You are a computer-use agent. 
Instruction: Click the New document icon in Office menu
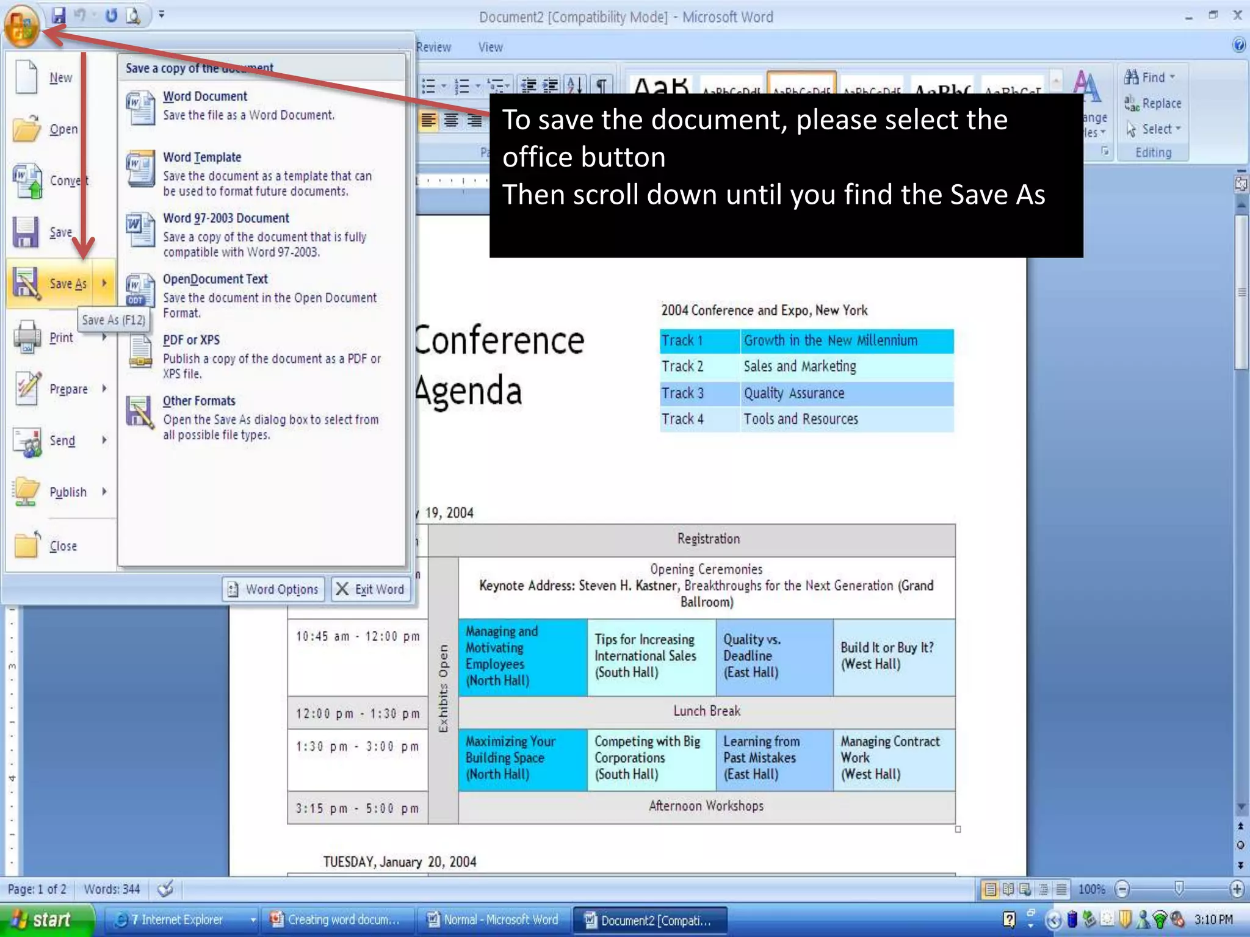coord(26,77)
